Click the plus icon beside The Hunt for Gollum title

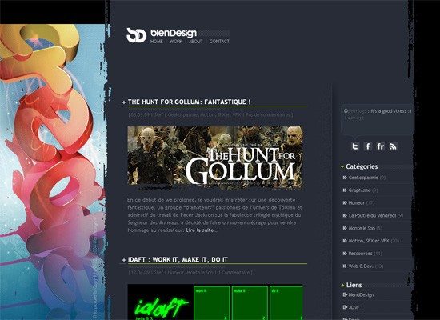pos(124,102)
